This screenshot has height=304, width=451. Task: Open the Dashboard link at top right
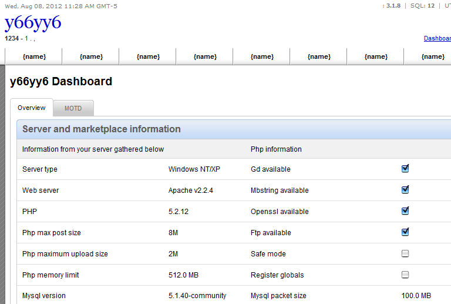[x=437, y=38]
